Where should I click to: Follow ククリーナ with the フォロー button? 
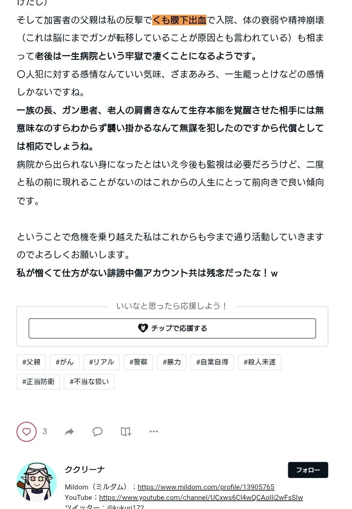[308, 470]
